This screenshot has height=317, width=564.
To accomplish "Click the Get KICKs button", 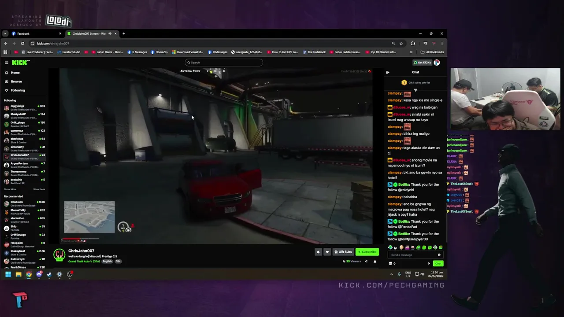I will tap(422, 63).
